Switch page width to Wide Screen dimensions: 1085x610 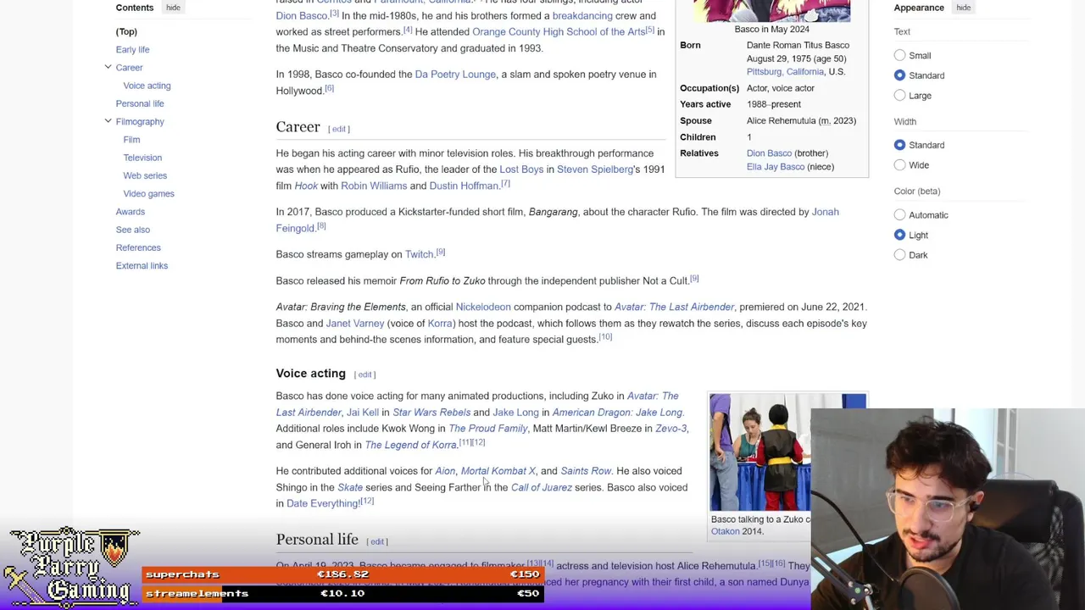coord(899,165)
